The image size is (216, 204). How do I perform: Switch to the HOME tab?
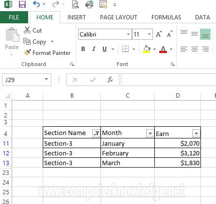click(45, 17)
